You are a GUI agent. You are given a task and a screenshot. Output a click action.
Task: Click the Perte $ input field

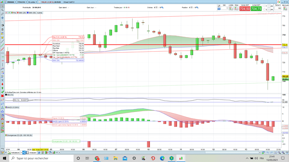(278, 8)
